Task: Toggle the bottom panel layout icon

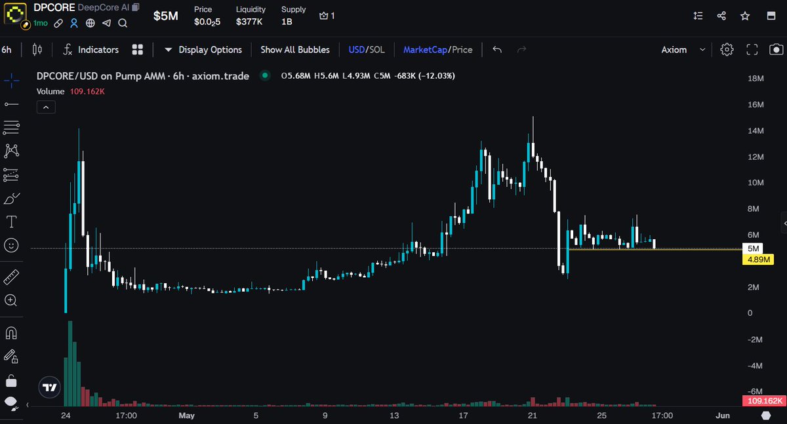Action: (x=771, y=16)
